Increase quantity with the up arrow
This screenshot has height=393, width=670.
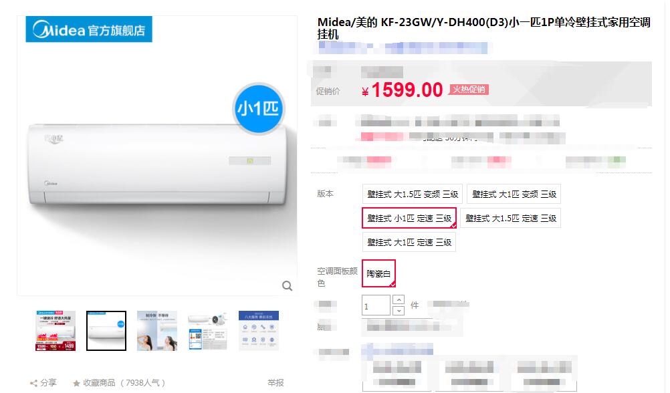coord(399,300)
